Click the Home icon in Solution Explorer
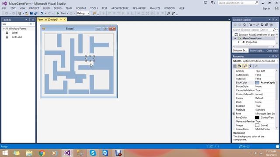 [244, 25]
